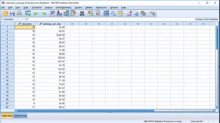Toggle the Value labels icon
Screen dimensions: 220x123
tap(129, 13)
